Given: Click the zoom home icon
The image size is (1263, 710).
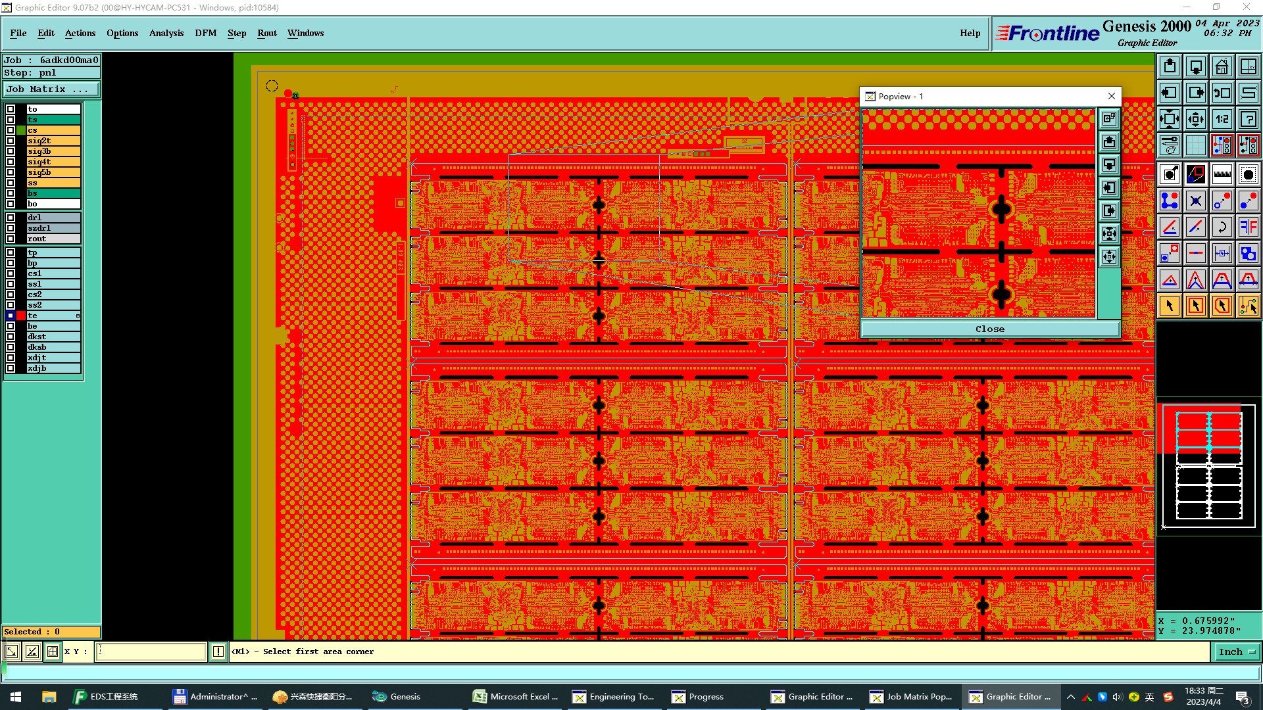Looking at the screenshot, I should point(1222,66).
